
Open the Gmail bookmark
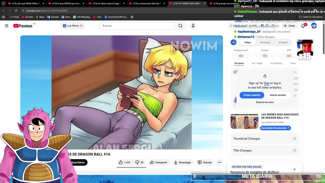14,17
